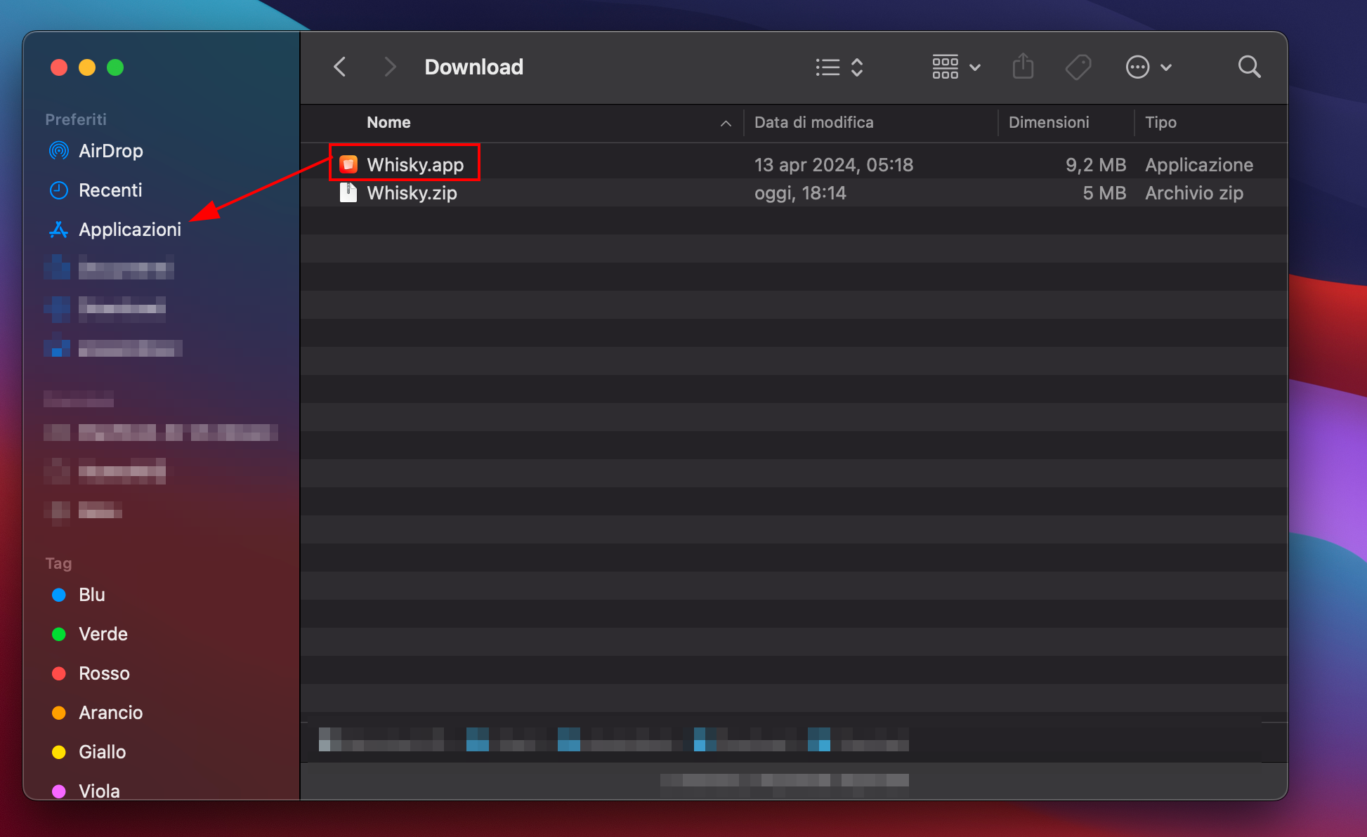The width and height of the screenshot is (1367, 837).
Task: Click the Tag toolbar icon
Action: point(1078,67)
